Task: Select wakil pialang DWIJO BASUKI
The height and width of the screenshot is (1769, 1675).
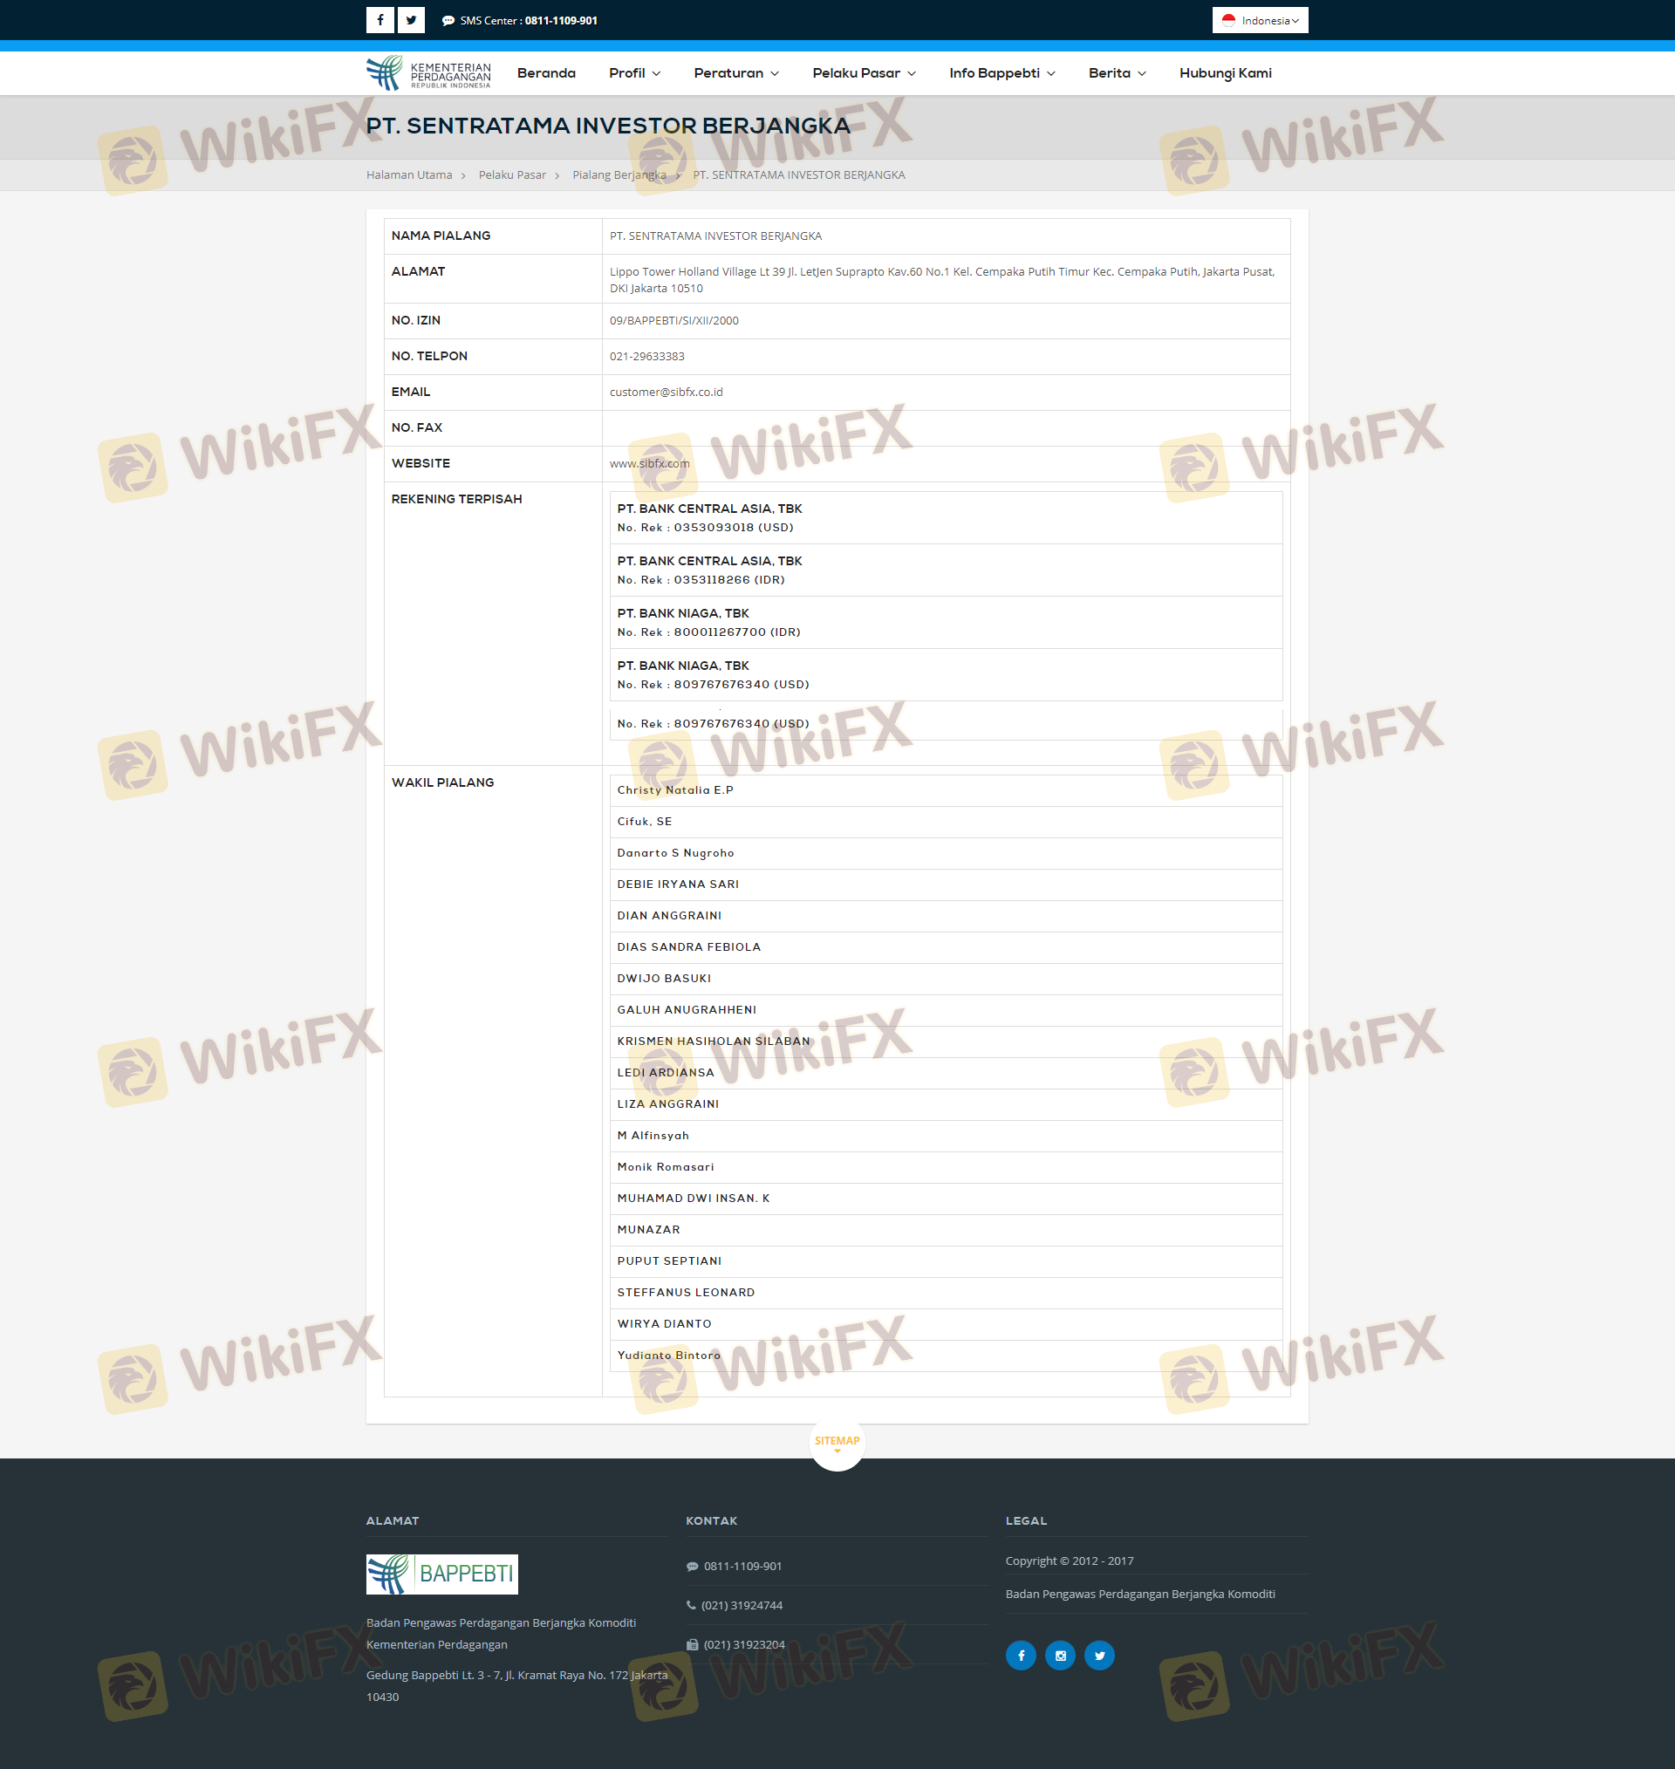Action: tap(946, 978)
